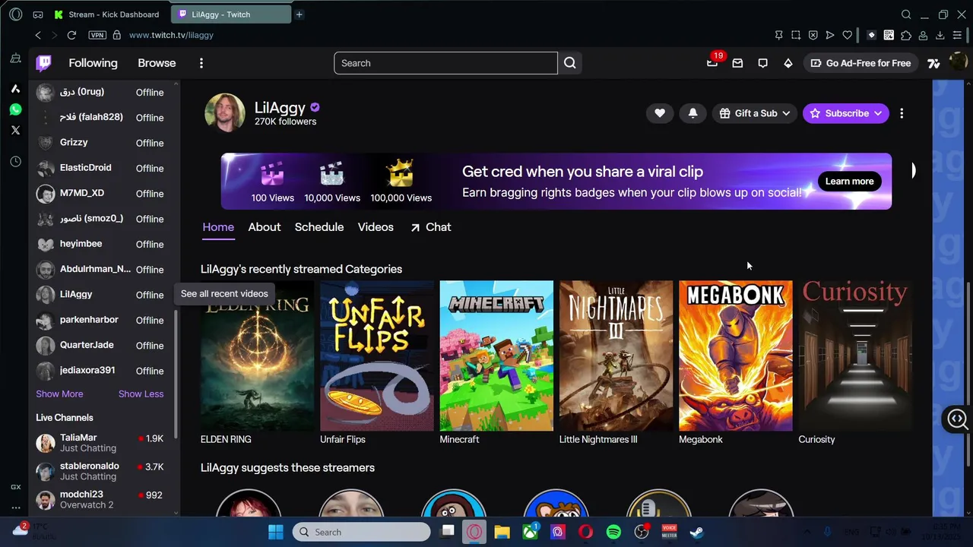Open the Videos tab

(376, 227)
